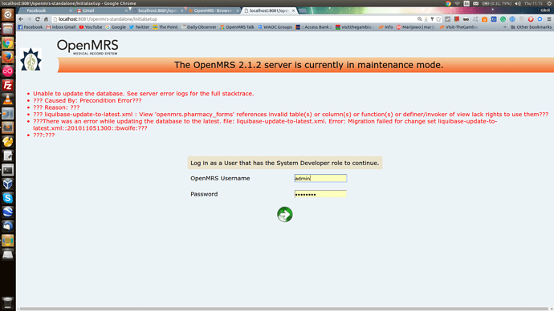Open Google Earth from the dock
This screenshot has width=554, height=311.
(x=8, y=212)
